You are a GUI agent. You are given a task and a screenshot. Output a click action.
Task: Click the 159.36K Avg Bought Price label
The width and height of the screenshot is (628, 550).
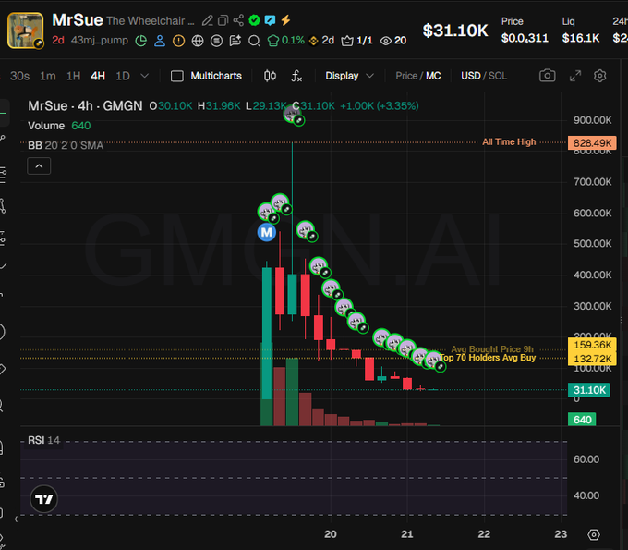click(x=592, y=345)
